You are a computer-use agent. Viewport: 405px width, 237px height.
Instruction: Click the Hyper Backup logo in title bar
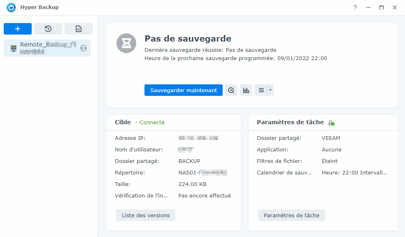(11, 7)
